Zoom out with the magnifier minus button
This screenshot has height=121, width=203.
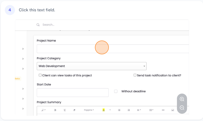(182, 108)
